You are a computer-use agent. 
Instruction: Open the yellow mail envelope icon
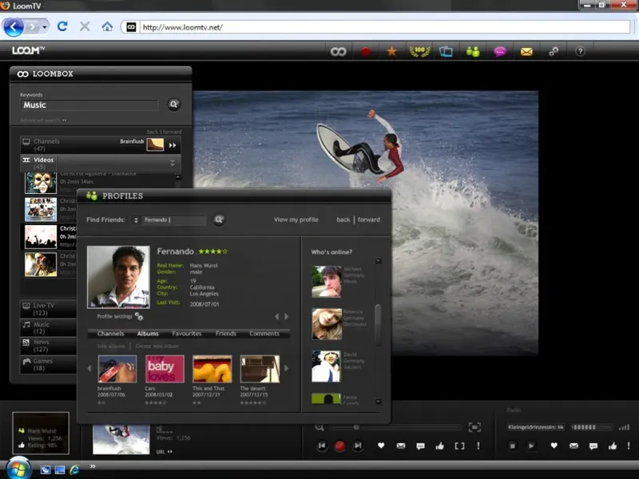click(x=526, y=52)
